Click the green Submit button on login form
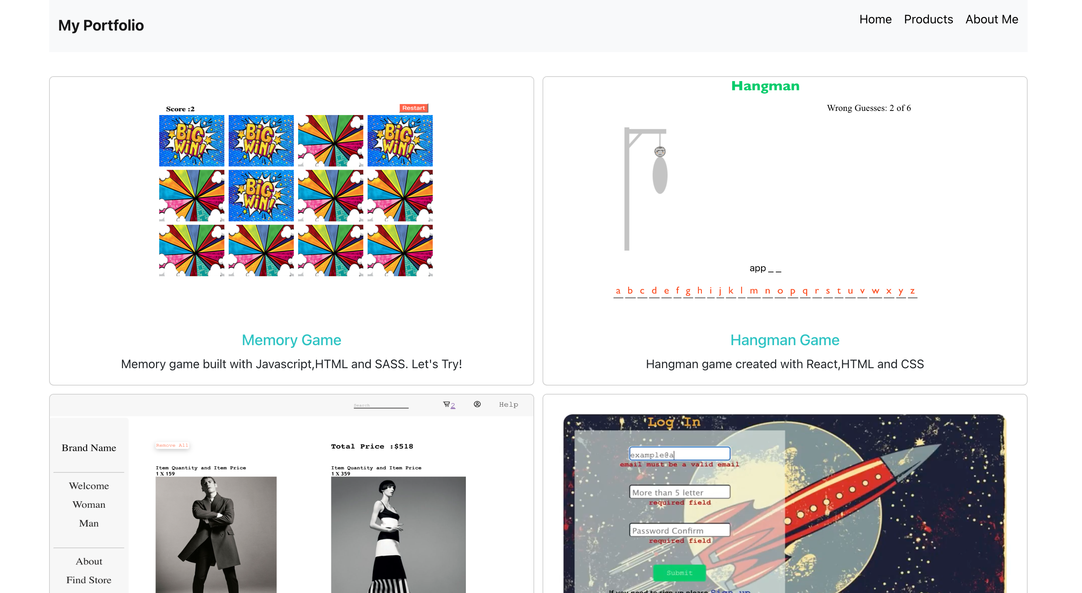The width and height of the screenshot is (1082, 593). point(679,572)
